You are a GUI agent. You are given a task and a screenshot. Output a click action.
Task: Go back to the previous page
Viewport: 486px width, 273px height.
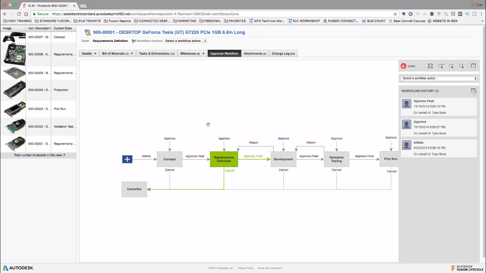pyautogui.click(x=5, y=14)
